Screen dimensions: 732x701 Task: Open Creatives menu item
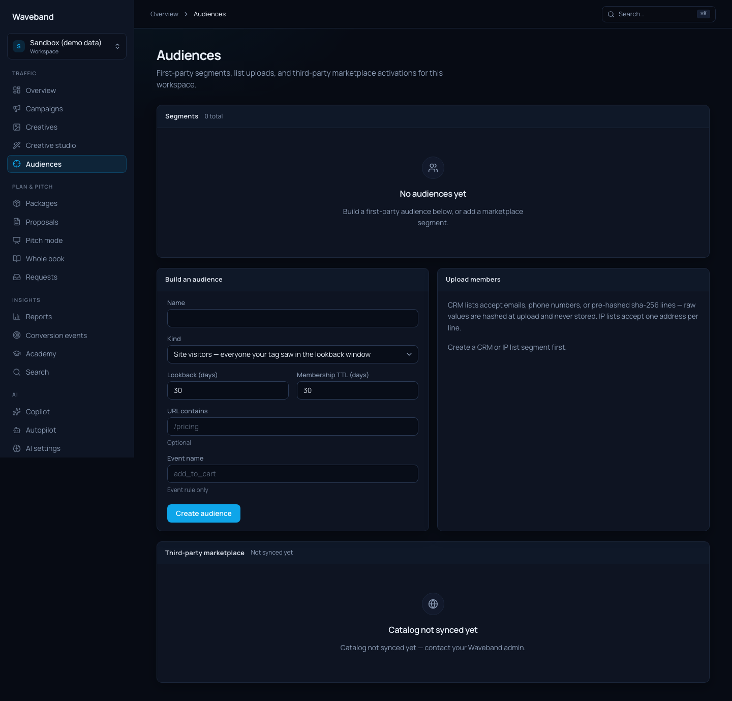tap(67, 127)
